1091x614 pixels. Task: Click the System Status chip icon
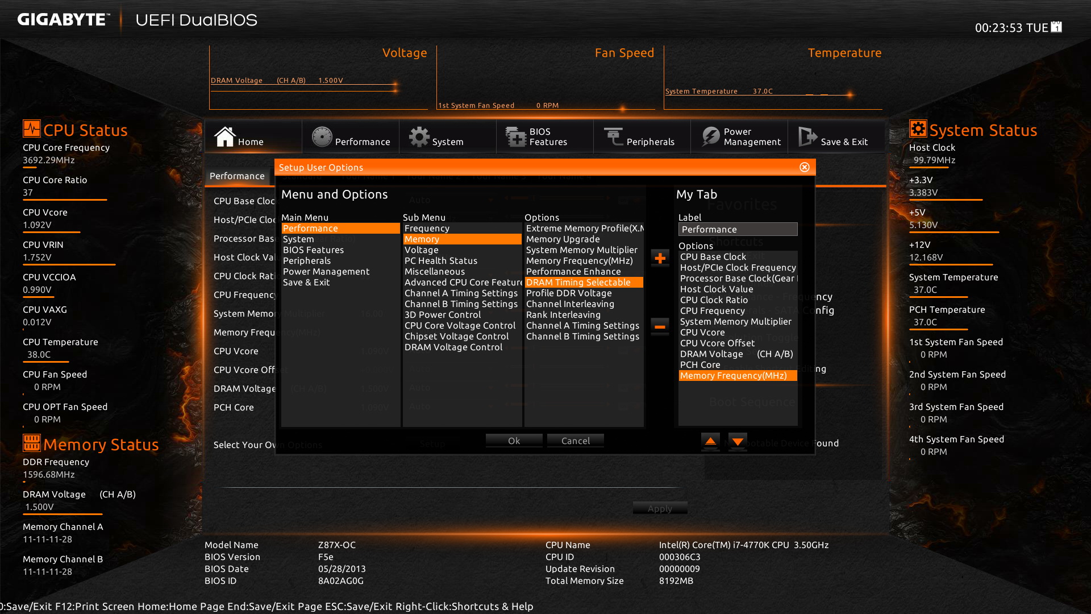point(918,128)
